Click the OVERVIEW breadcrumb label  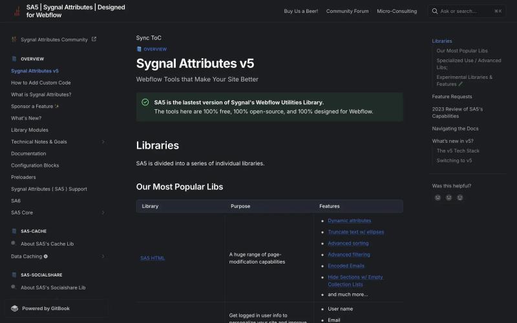pos(155,49)
